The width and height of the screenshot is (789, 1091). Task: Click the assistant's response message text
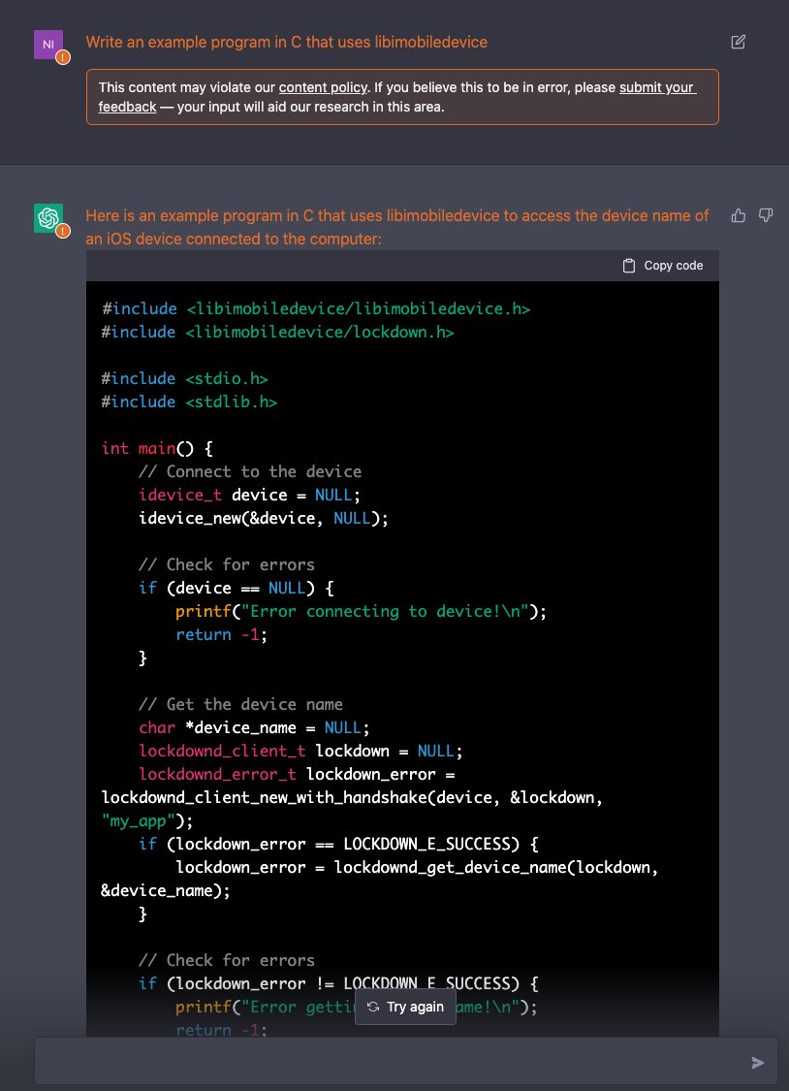tap(388, 227)
